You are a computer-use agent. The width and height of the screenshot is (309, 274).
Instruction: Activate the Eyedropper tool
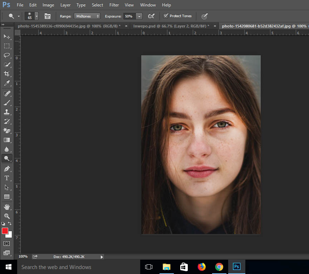(x=7, y=83)
